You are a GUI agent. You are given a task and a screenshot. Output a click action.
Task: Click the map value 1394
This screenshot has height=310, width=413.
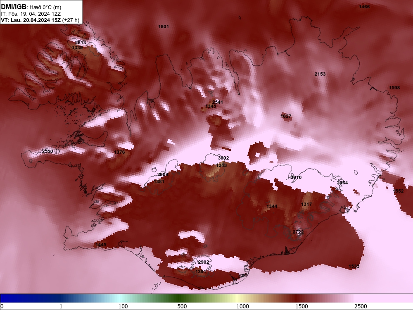201,272
